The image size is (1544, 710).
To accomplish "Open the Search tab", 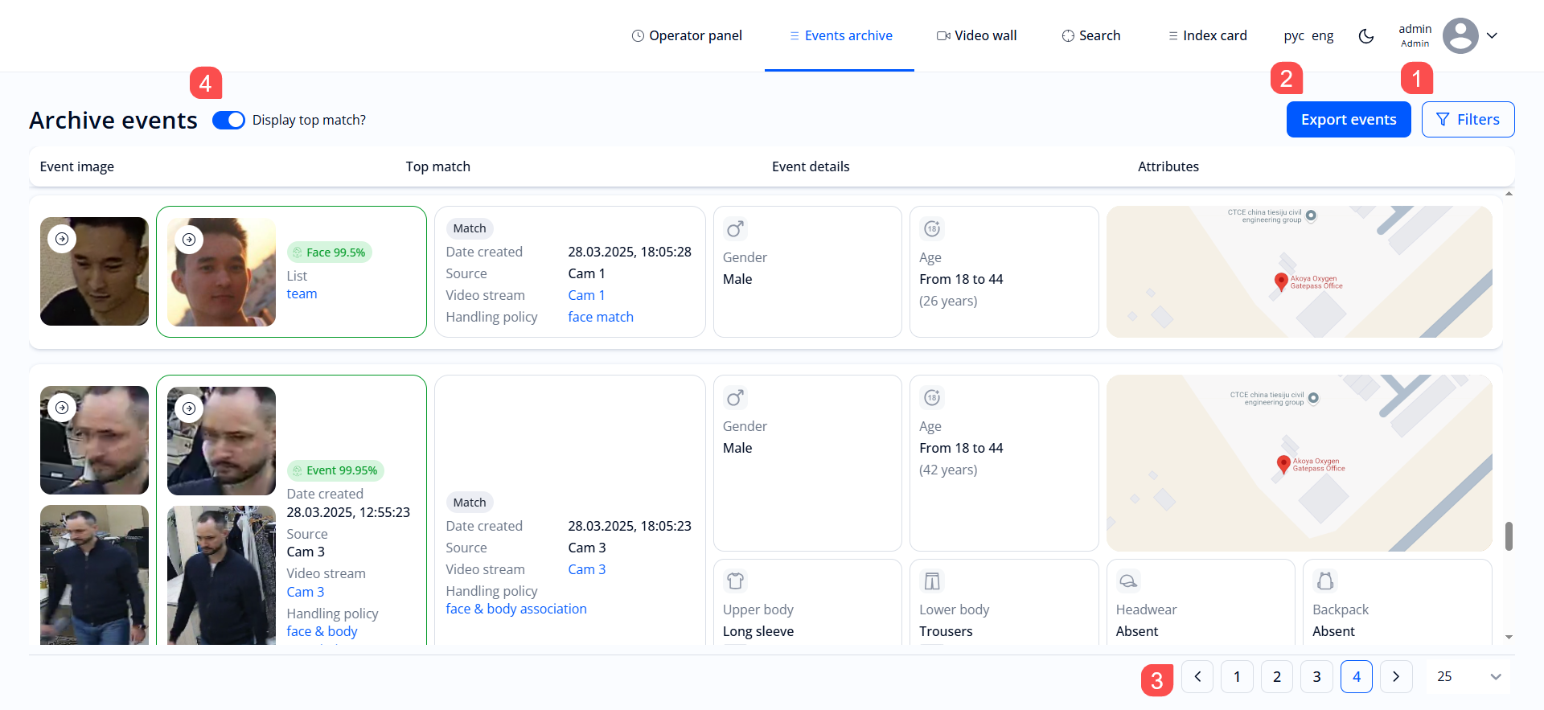I will click(x=1091, y=35).
